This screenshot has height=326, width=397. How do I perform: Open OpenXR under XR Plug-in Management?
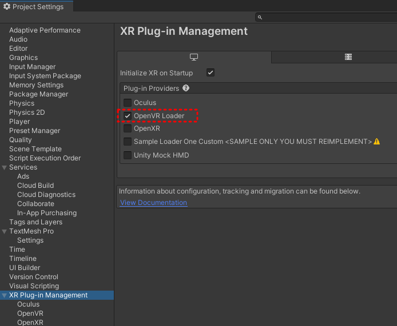pos(30,323)
